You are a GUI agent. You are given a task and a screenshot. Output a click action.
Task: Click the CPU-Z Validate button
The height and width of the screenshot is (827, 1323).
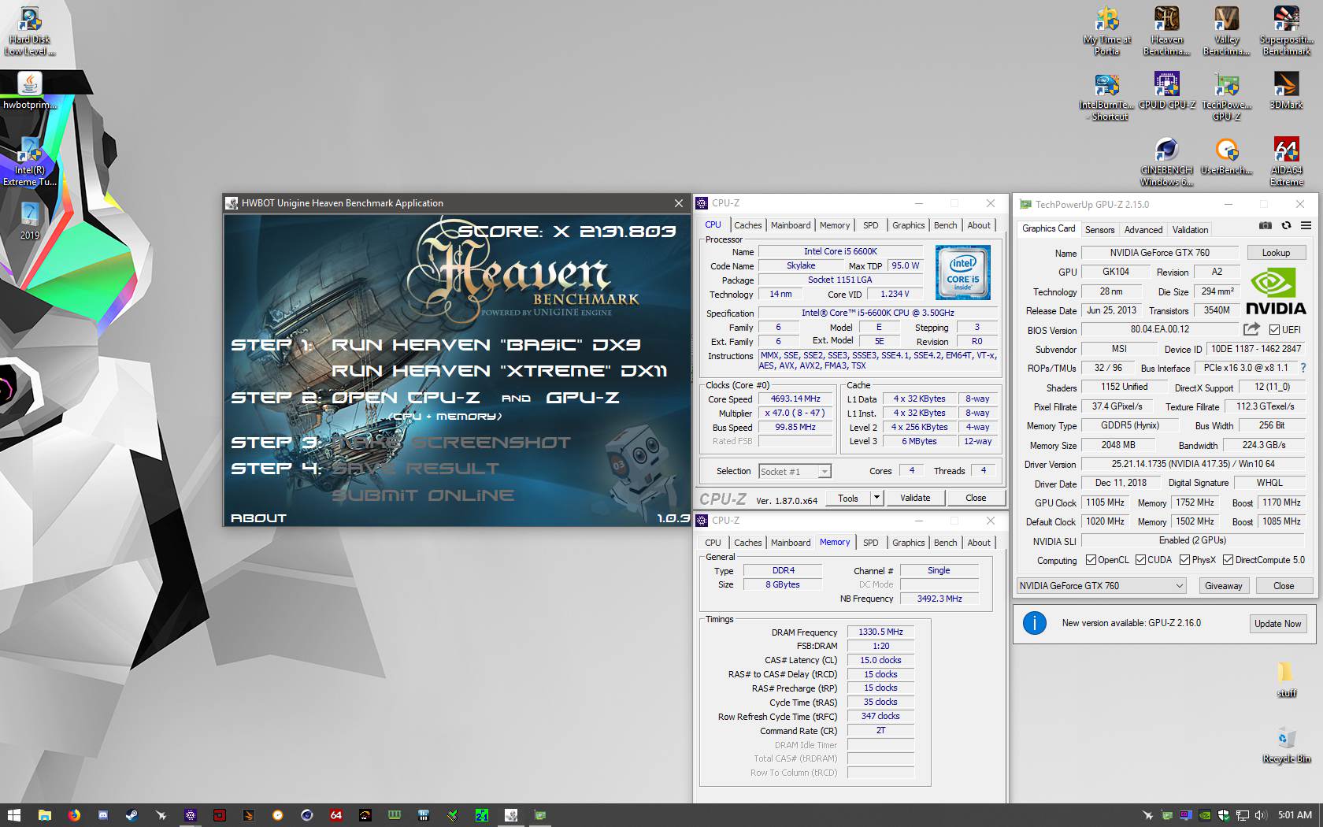tap(915, 498)
